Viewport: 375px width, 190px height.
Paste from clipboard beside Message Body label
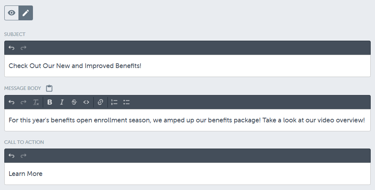[x=49, y=88]
